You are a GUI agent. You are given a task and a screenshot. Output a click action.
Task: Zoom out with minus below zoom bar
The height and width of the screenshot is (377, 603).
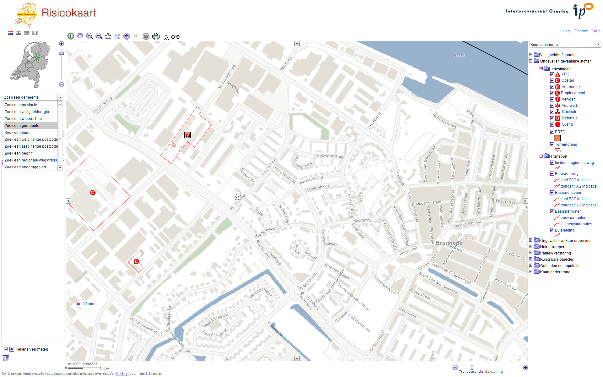pos(62,85)
